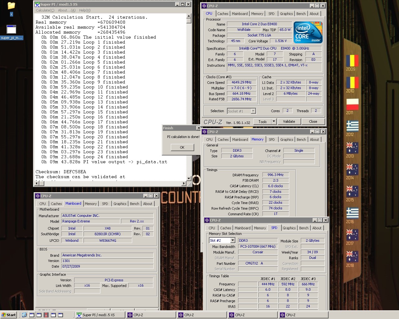Open the About menu in Super PI
The height and width of the screenshot is (319, 399).
67,10
